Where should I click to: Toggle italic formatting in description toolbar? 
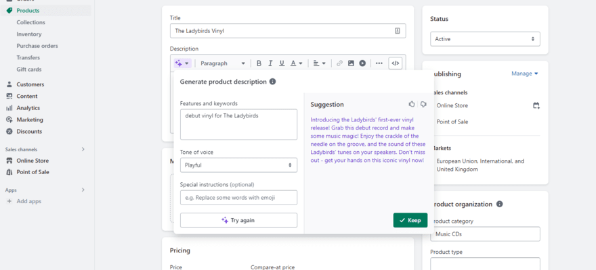pyautogui.click(x=270, y=63)
